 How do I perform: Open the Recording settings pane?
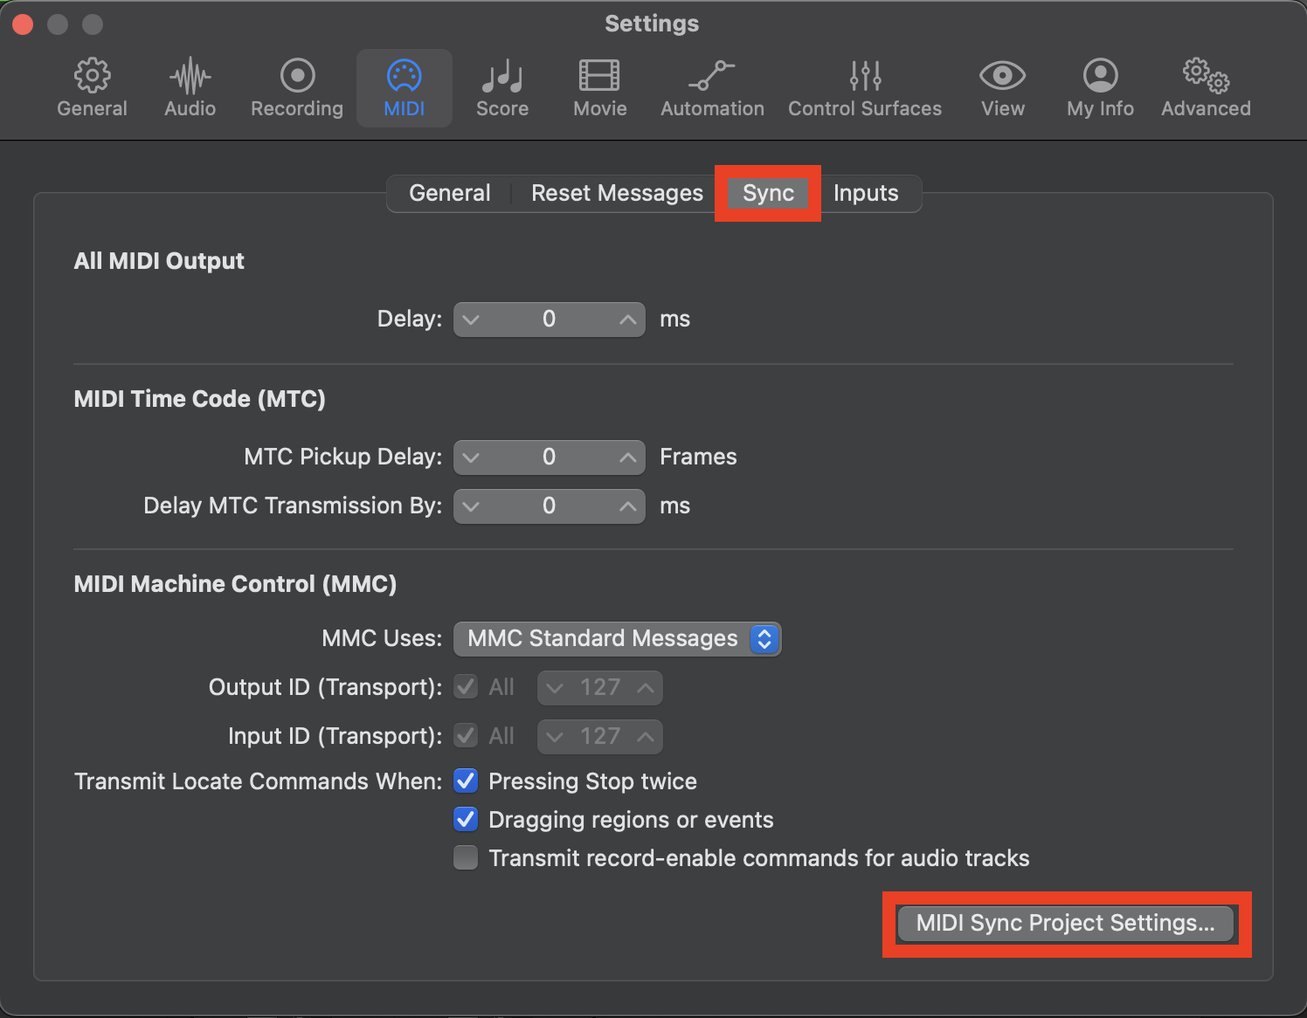pyautogui.click(x=297, y=88)
